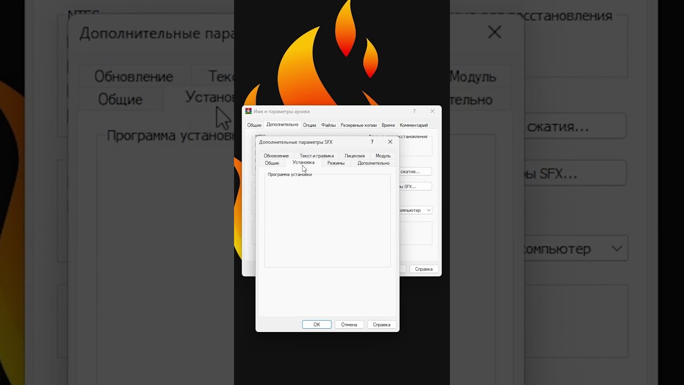Open the Обновление tab in SFX dialog

(276, 156)
